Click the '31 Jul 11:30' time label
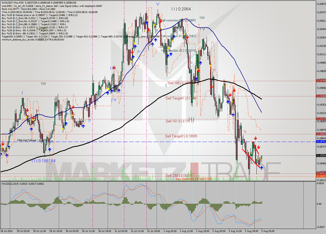Screen dimensions: 326x234 138,231
